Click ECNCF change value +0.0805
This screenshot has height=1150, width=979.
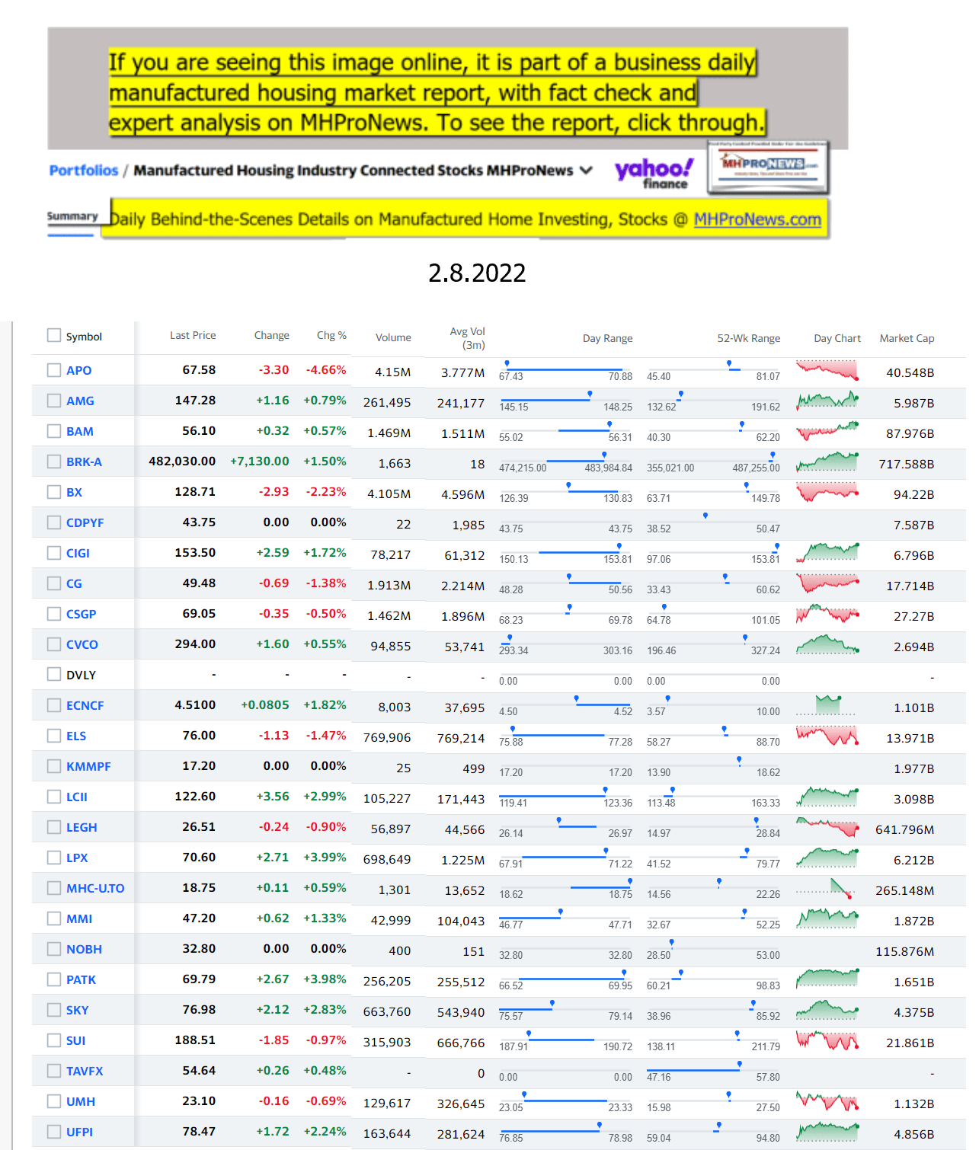(265, 705)
